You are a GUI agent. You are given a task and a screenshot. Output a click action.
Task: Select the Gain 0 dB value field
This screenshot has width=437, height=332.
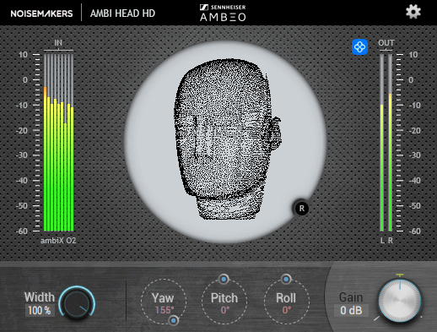click(x=351, y=311)
